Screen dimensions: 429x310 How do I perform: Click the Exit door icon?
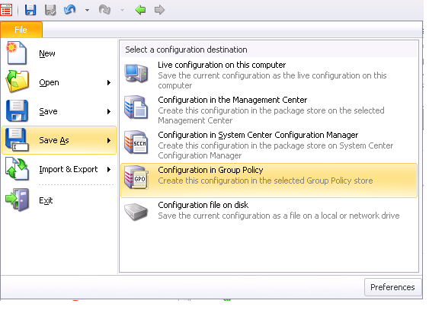click(18, 200)
